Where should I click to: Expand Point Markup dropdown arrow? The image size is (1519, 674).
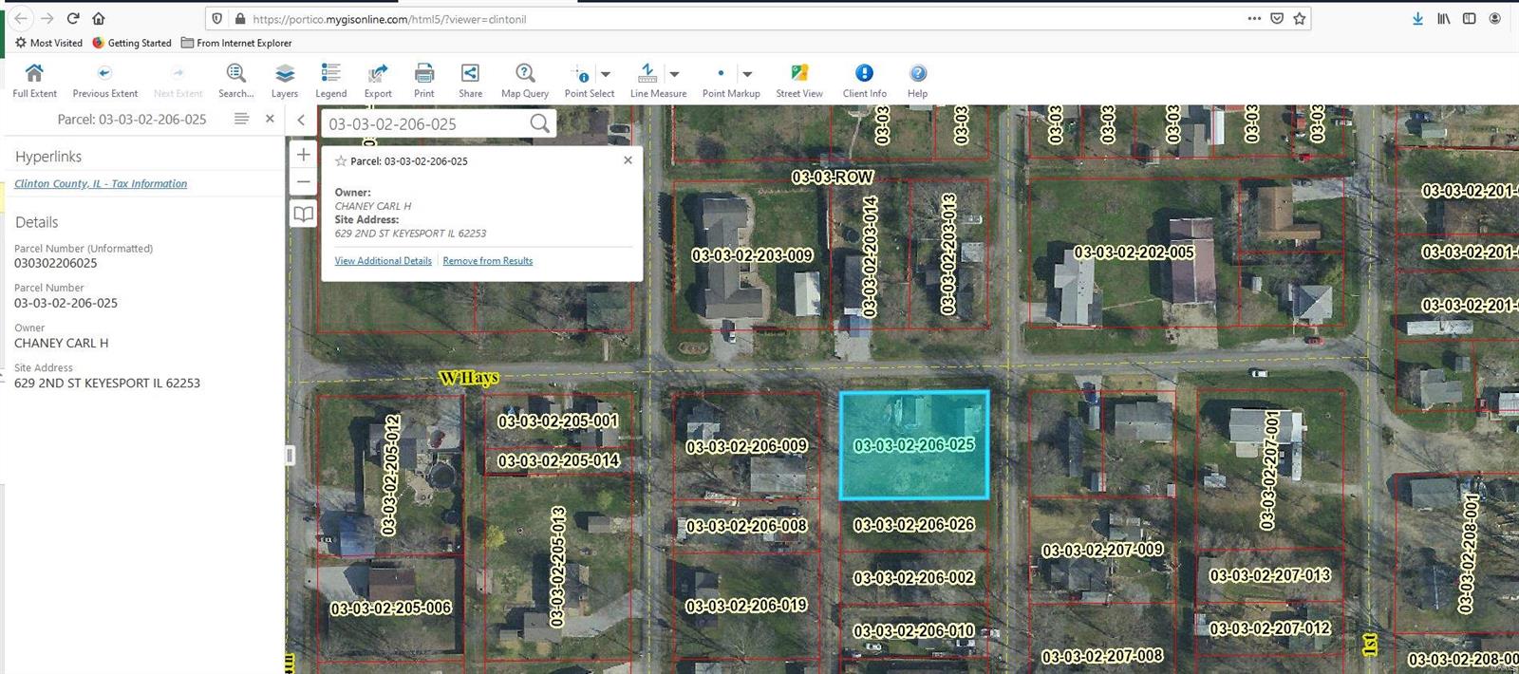click(747, 74)
